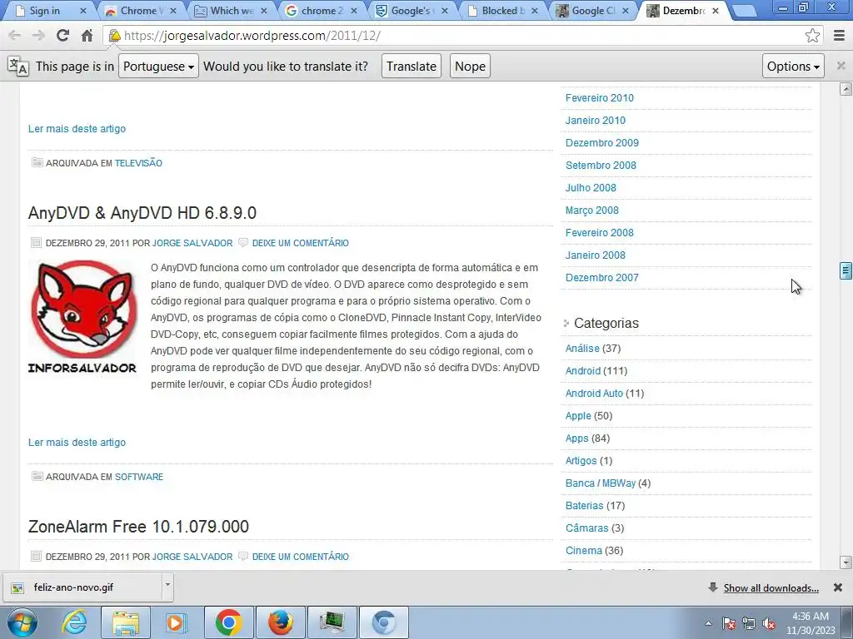Open Apple category link
Screen dimensions: 853x639
(578, 416)
